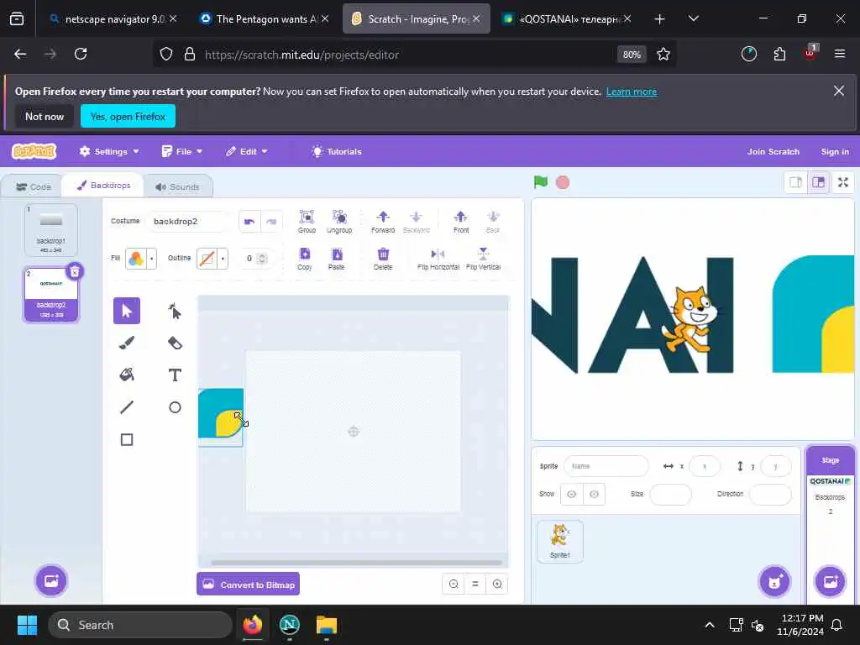The width and height of the screenshot is (860, 645).
Task: Click Yes, open Firefox button
Action: 128,116
